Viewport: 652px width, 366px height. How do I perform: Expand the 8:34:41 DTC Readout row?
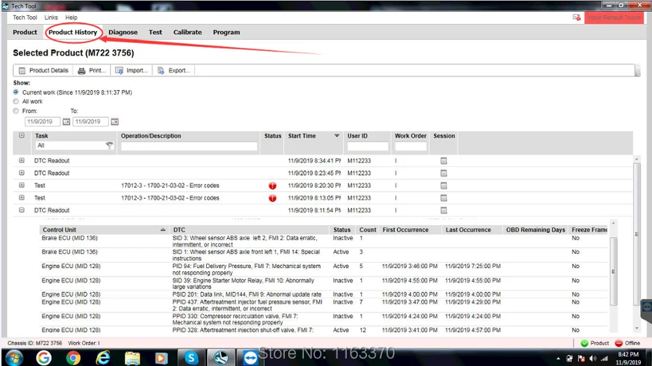(22, 160)
